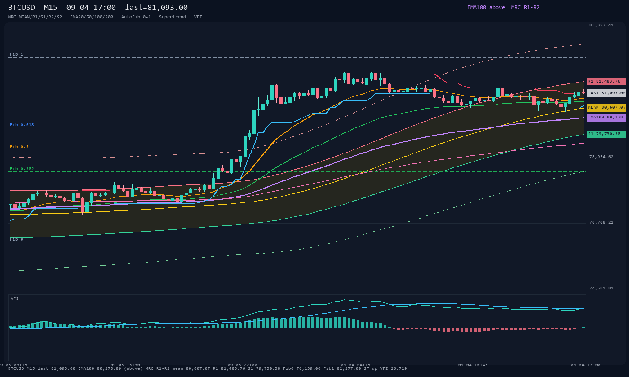Click the tallest candle wick near Fib 1
This screenshot has width=629, height=377.
point(376,65)
